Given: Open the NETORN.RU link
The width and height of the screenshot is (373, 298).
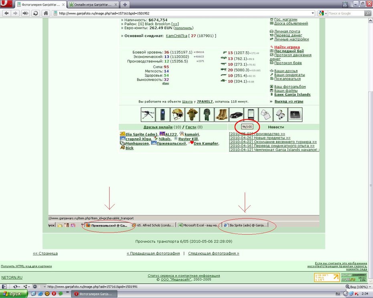Looking at the screenshot, I should click(12, 277).
